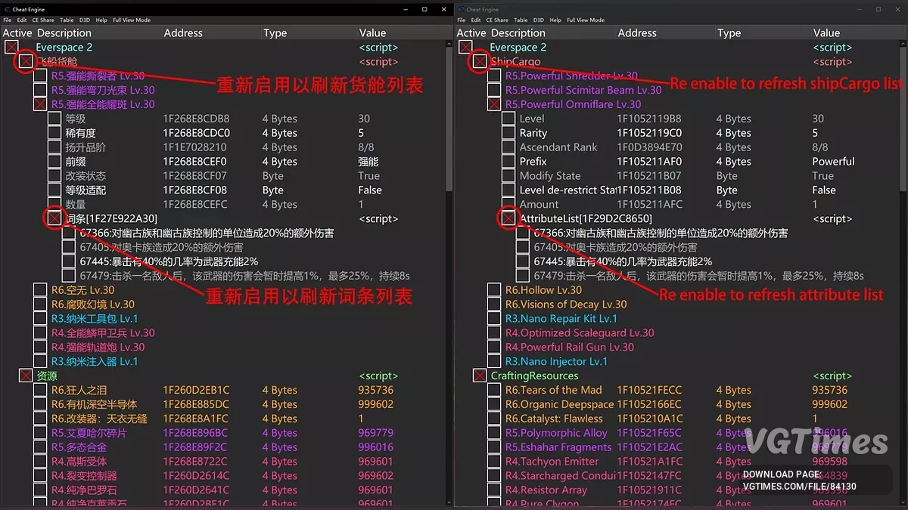Viewport: 908px width, 510px height.
Task: Toggle R5.Powerful Omniflare Lv.30 checkbox
Action: [x=494, y=104]
